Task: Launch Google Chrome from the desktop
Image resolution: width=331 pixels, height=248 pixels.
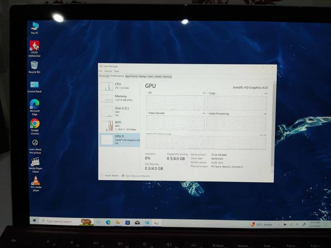Action: tap(35, 124)
